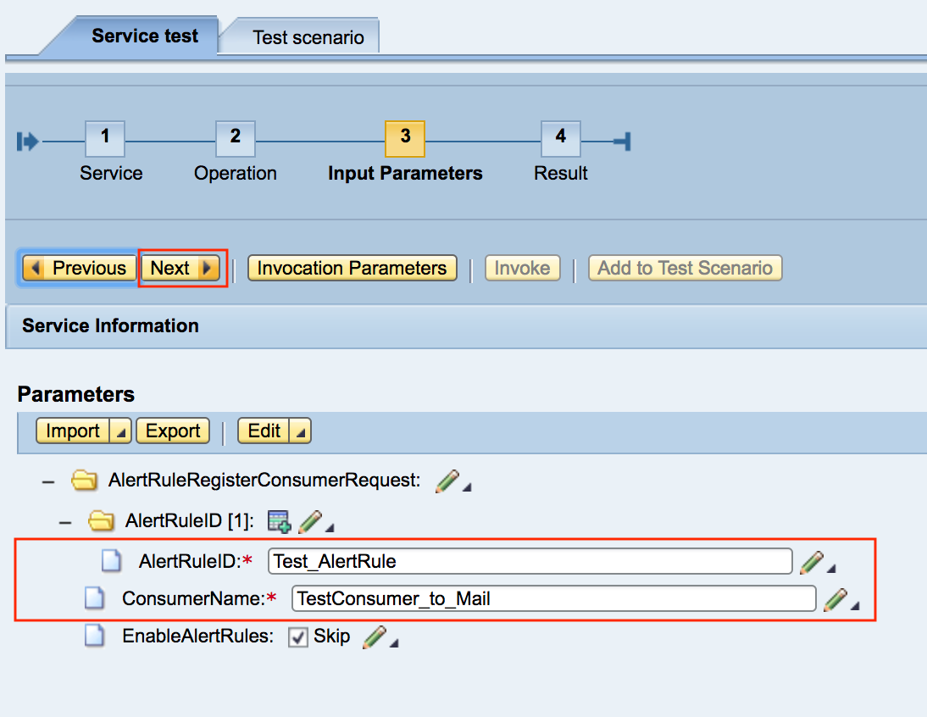Click pencil icon next to AlertRuleRegisterConsumerRequest
Viewport: 927px width, 717px height.
pyautogui.click(x=447, y=481)
